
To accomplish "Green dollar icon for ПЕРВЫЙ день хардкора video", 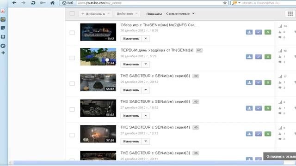I will click(268, 57).
